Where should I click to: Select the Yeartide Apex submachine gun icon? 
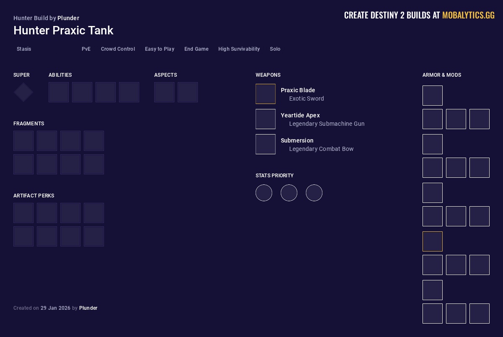point(265,119)
